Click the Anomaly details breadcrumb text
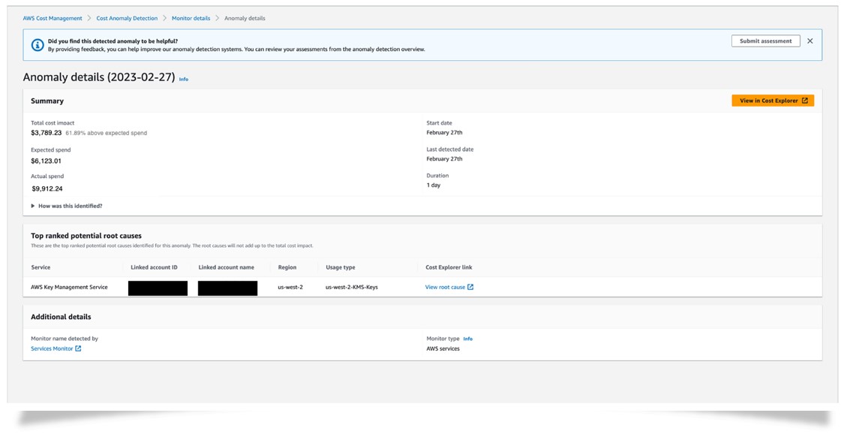The image size is (844, 434). click(245, 18)
